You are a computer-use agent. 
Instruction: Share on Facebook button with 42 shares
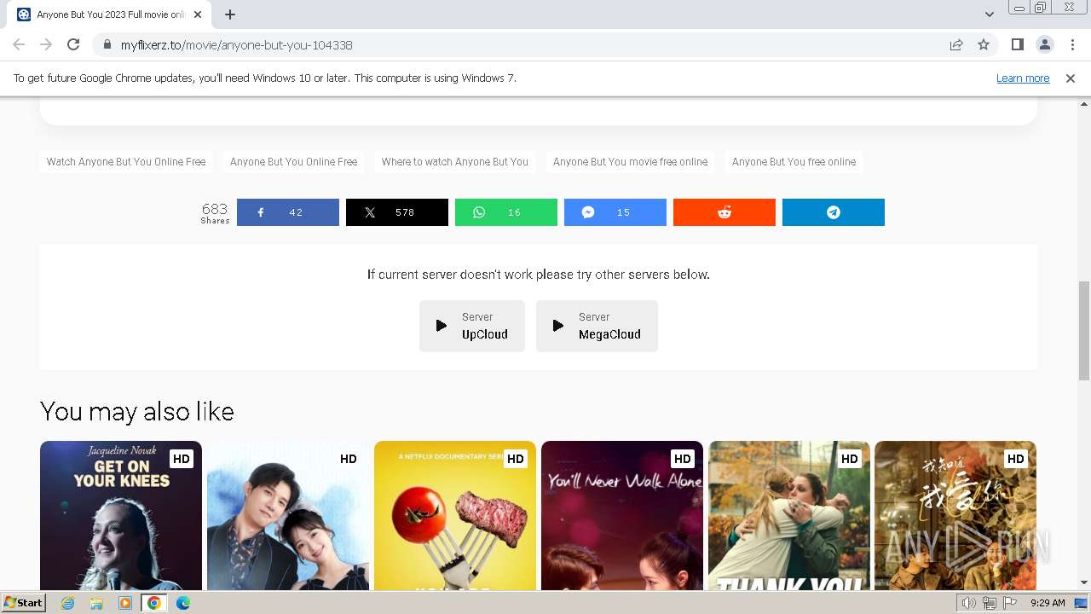[287, 212]
